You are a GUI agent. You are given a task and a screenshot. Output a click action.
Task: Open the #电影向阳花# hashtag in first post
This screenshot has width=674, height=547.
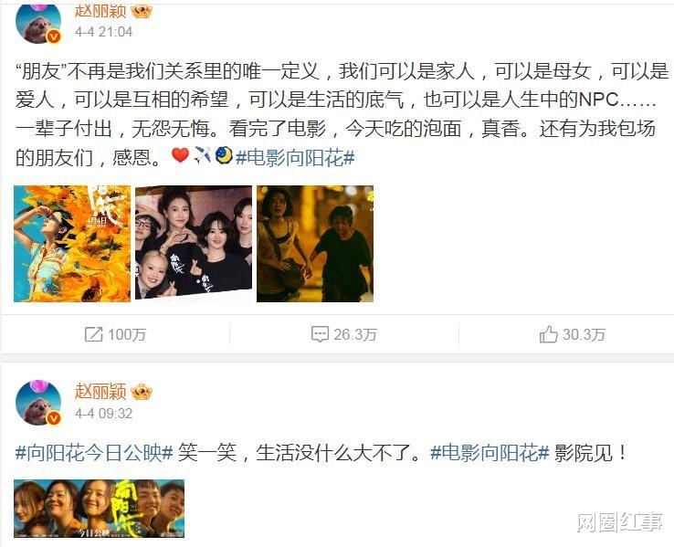pyautogui.click(x=295, y=158)
